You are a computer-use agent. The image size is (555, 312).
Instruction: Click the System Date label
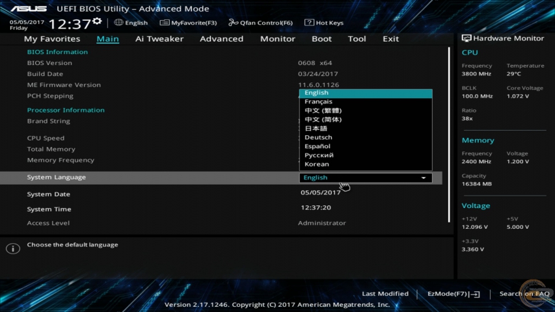pyautogui.click(x=49, y=194)
